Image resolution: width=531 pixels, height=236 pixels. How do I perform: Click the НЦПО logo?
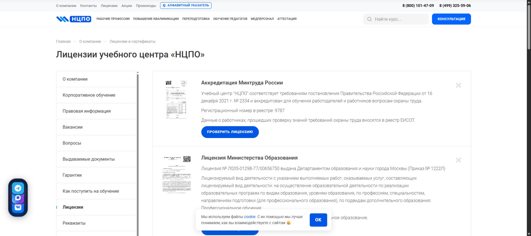pos(74,19)
